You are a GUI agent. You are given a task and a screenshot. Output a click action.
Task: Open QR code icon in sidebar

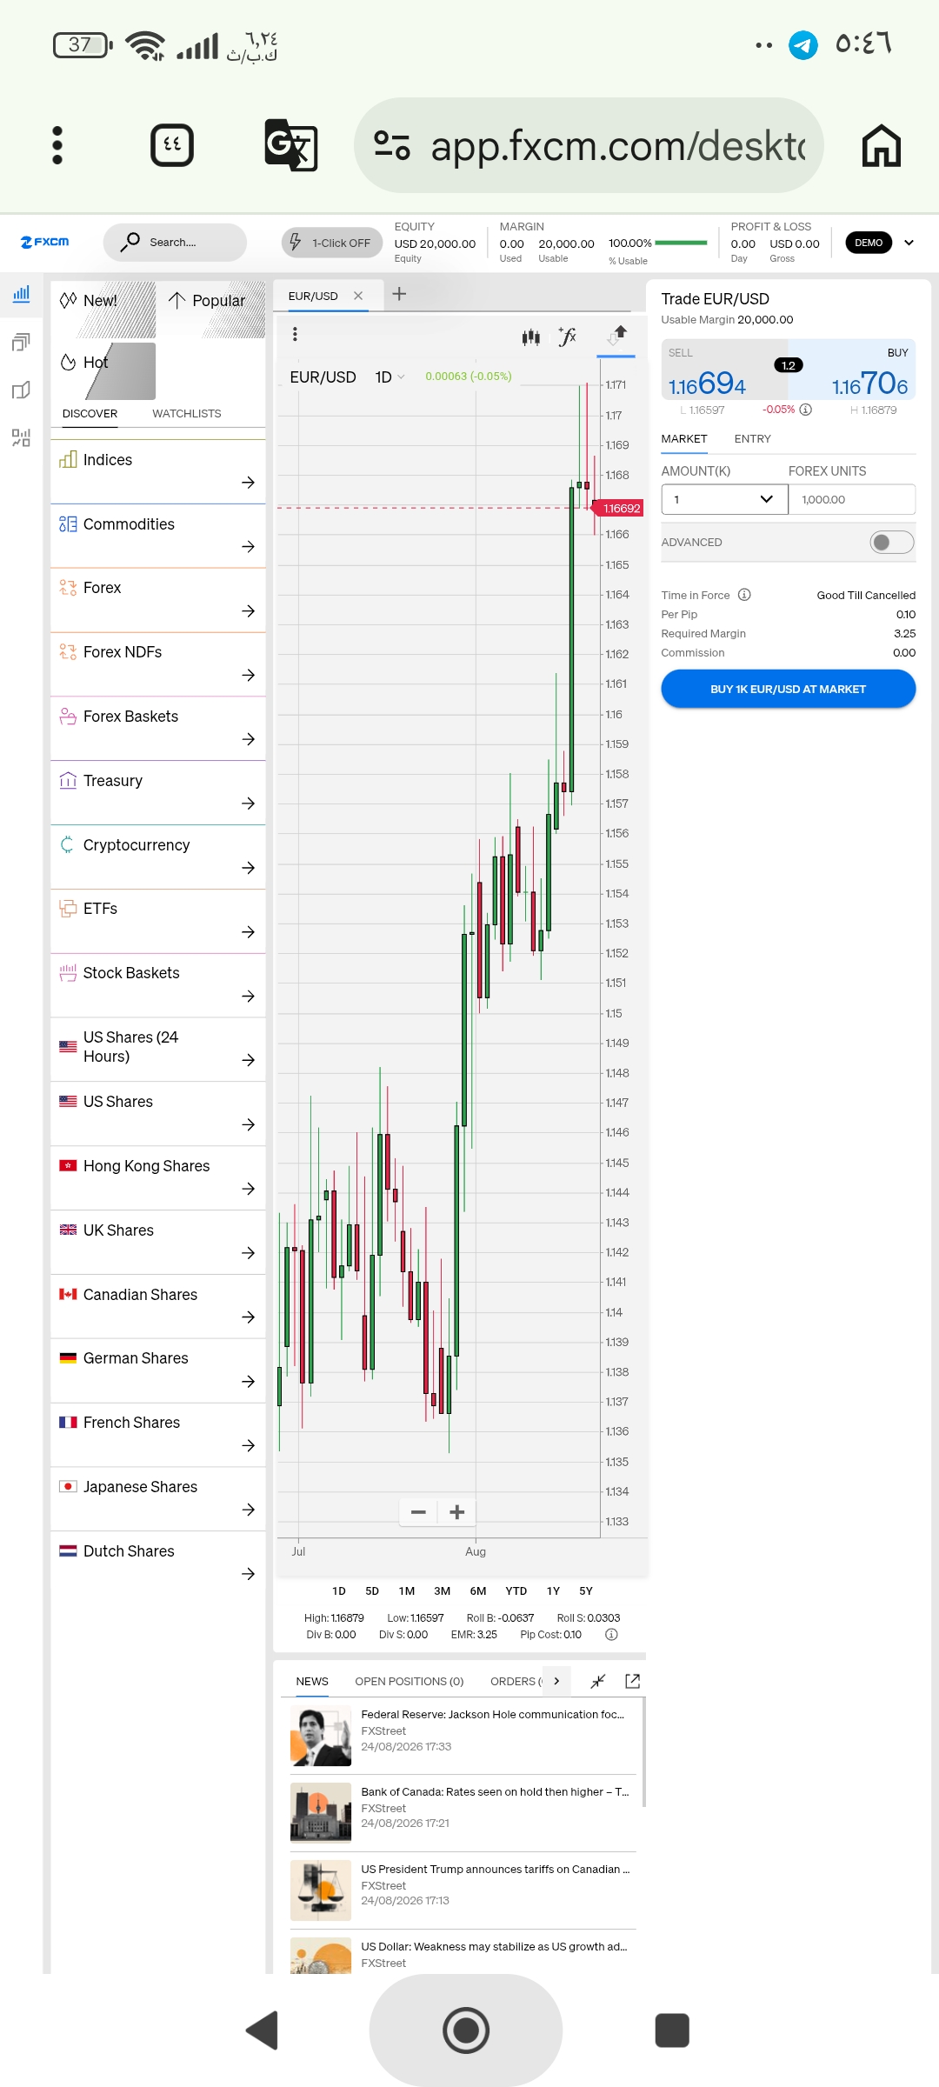21,437
